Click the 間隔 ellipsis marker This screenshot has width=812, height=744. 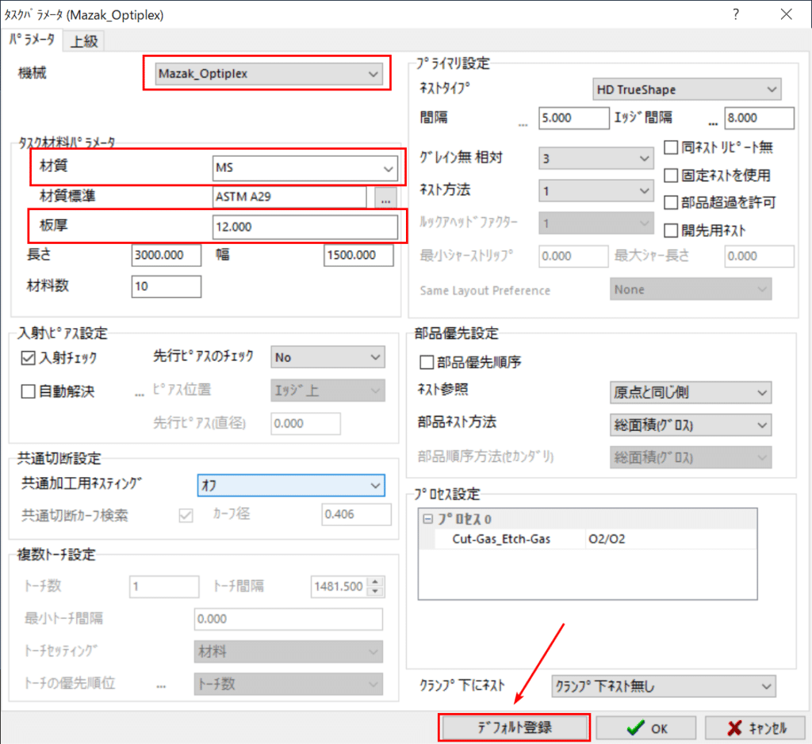click(523, 124)
